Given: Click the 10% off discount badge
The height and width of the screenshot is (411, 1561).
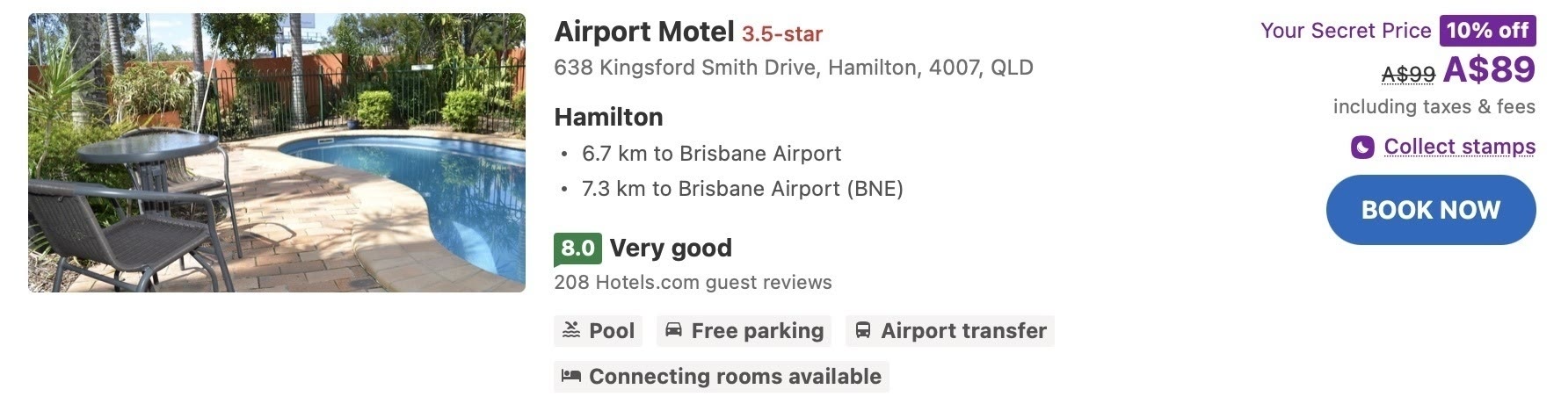Looking at the screenshot, I should [1487, 31].
